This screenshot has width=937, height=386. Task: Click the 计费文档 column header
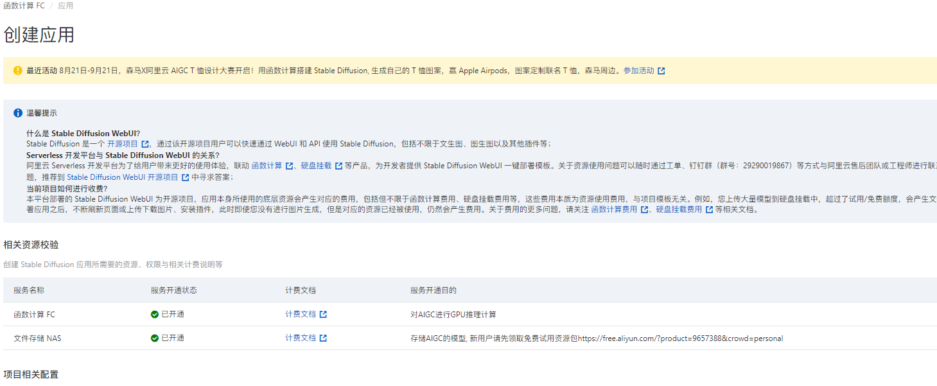pos(301,290)
